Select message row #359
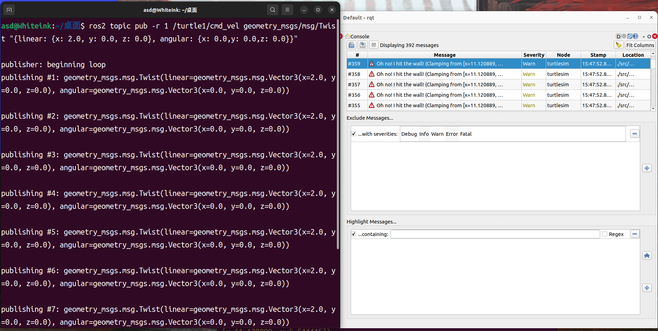The image size is (658, 331). (x=498, y=64)
